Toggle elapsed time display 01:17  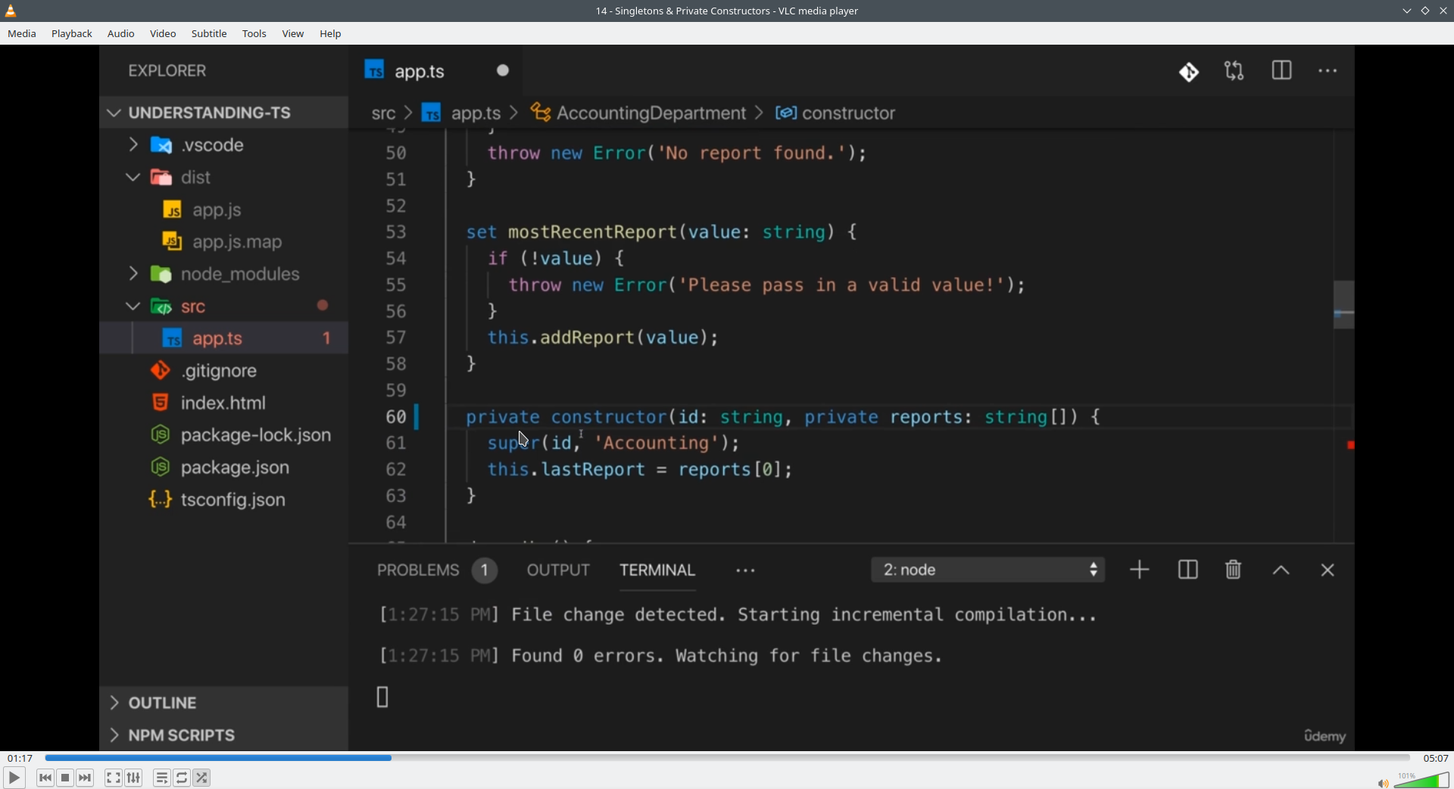[x=20, y=758]
